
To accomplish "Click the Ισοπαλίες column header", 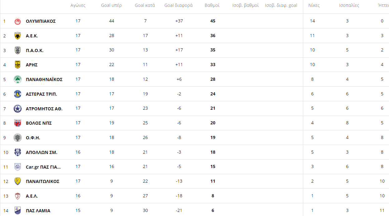I will (349, 6).
